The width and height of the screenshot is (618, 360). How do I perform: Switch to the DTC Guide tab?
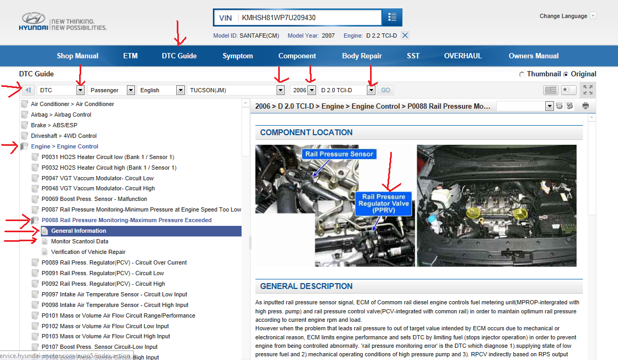(179, 56)
